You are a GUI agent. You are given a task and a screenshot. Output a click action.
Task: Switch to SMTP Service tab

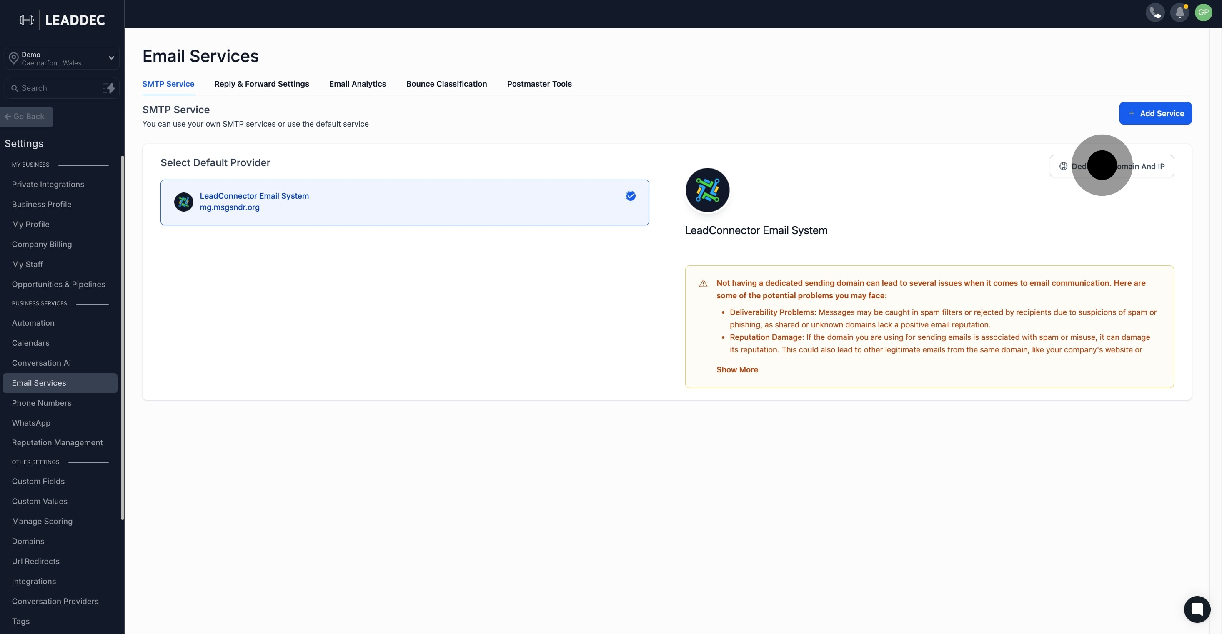[x=168, y=84]
